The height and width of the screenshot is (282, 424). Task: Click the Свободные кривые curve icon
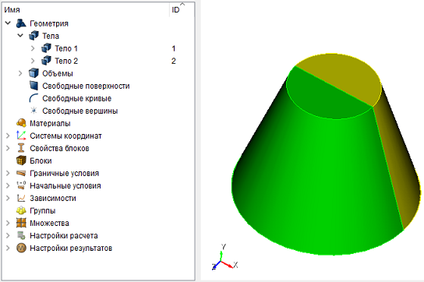point(34,98)
